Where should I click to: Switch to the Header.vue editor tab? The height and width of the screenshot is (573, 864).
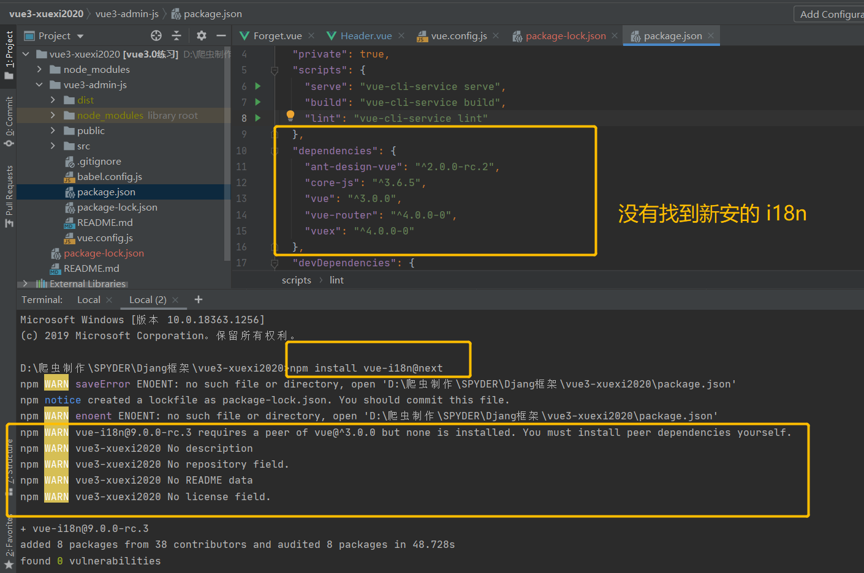tap(365, 36)
